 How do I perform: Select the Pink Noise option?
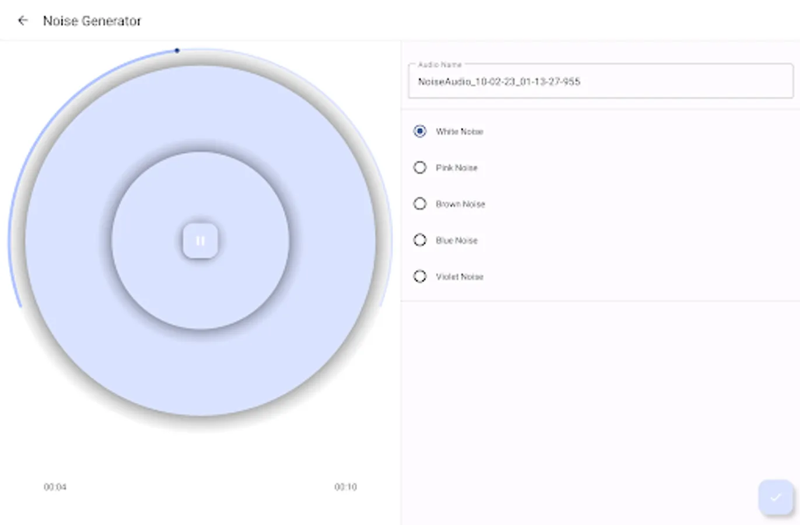point(420,167)
